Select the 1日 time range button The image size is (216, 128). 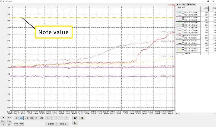36,118
